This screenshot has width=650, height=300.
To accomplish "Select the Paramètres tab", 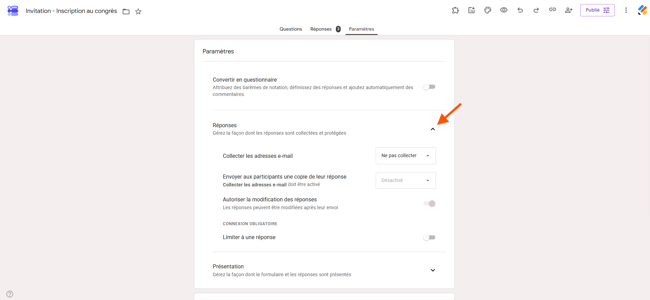I will point(361,29).
